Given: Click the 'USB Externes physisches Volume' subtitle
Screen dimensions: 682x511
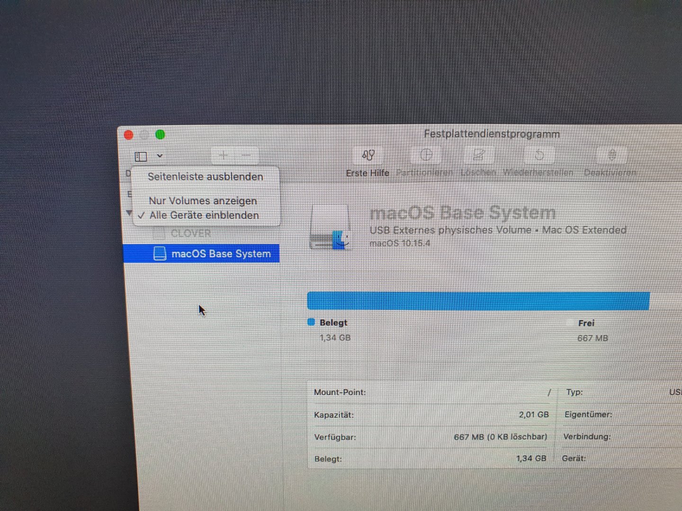Looking at the screenshot, I should coord(450,230).
